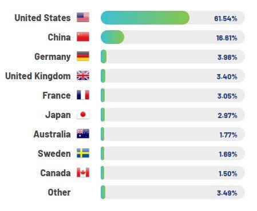Click the Sweden text label
The width and height of the screenshot is (257, 211).
click(x=54, y=153)
